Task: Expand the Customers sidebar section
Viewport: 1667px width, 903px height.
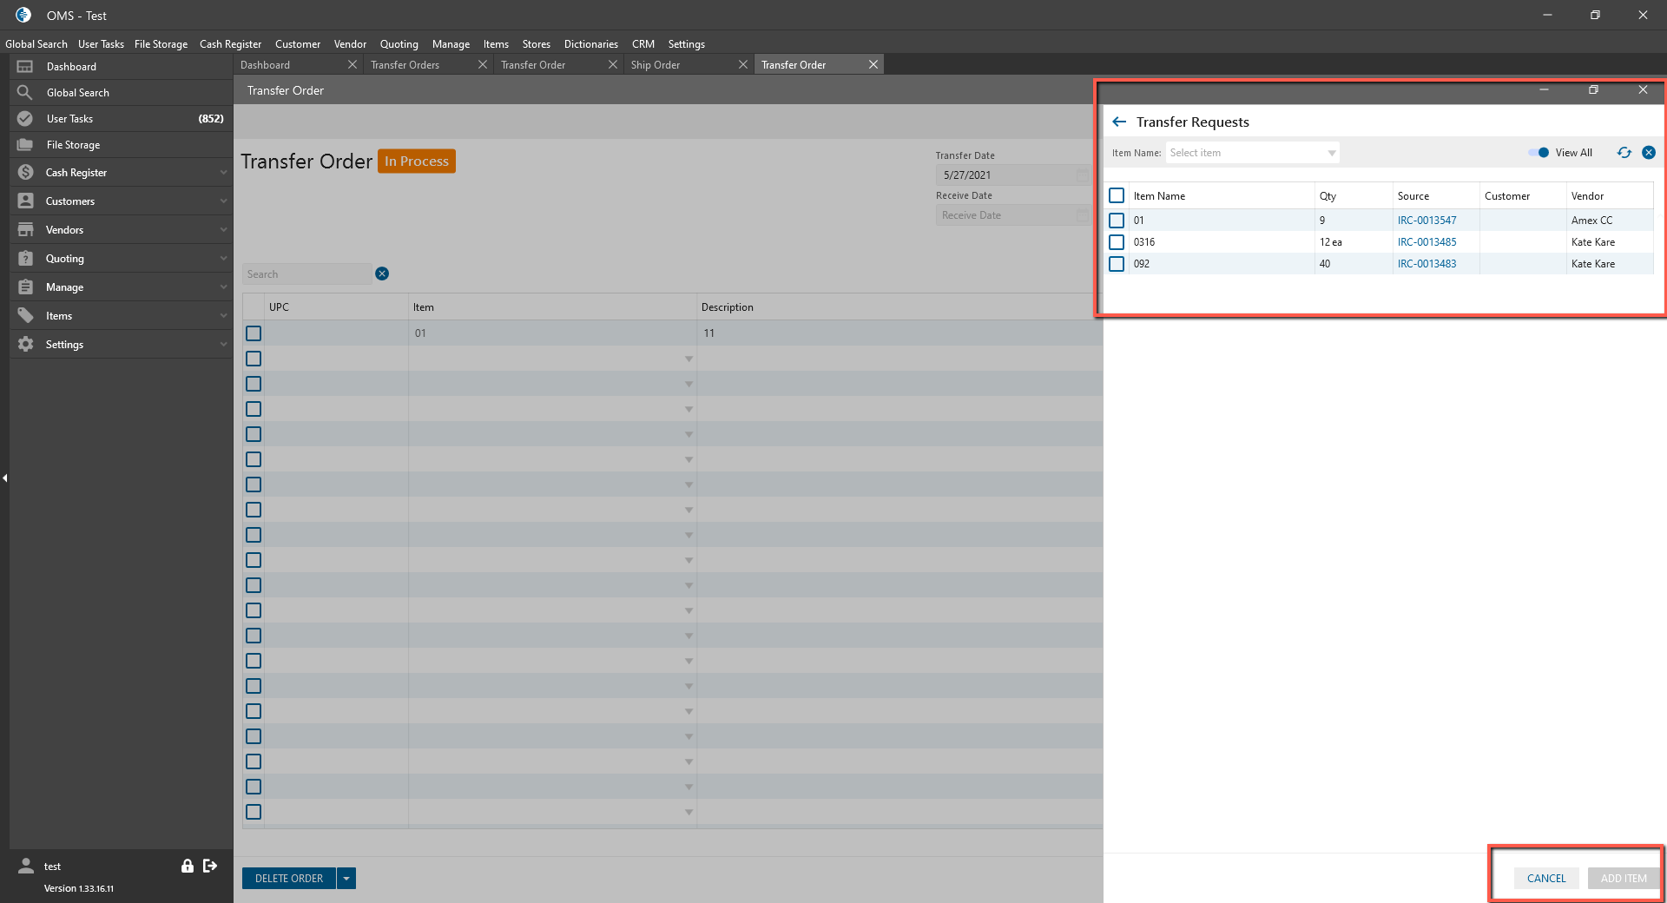Action: 223,201
